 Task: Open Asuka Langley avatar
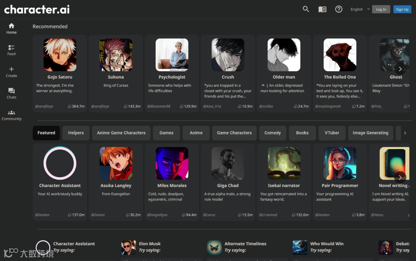pyautogui.click(x=116, y=163)
